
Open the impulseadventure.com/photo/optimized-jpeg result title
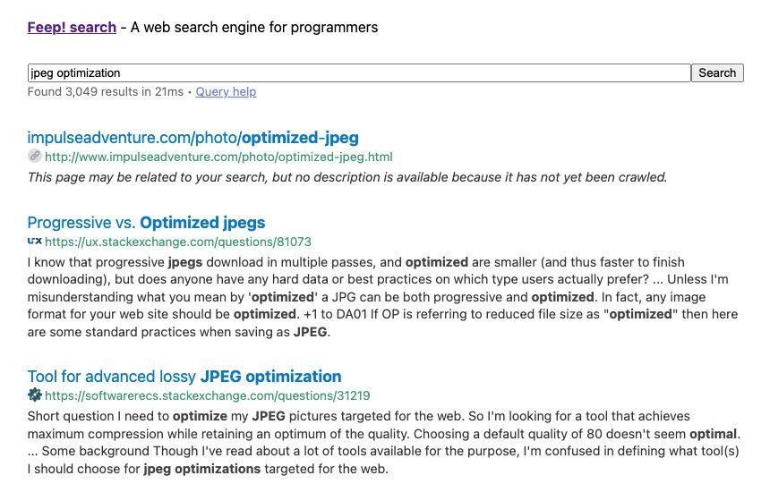[192, 138]
